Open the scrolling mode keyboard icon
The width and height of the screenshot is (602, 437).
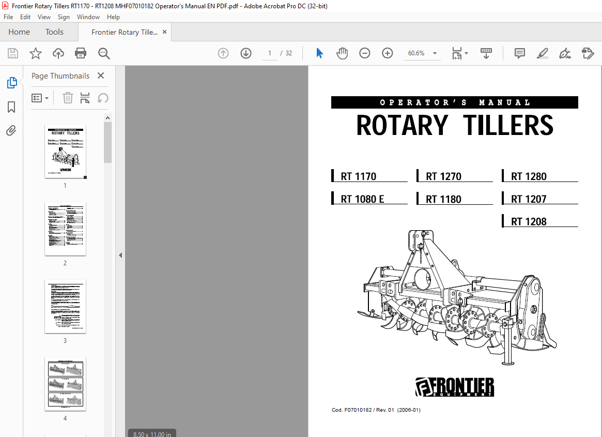(486, 53)
